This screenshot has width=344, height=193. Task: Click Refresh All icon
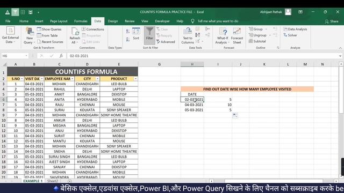pyautogui.click(x=75, y=36)
